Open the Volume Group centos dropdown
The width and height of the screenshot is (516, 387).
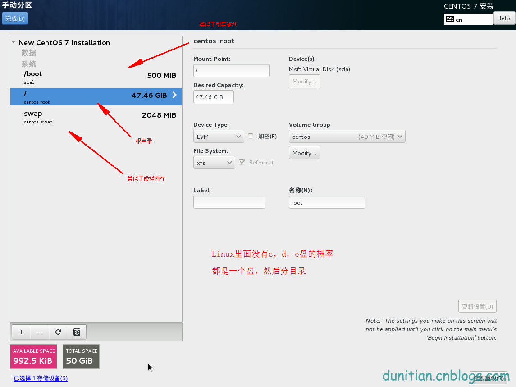(347, 136)
